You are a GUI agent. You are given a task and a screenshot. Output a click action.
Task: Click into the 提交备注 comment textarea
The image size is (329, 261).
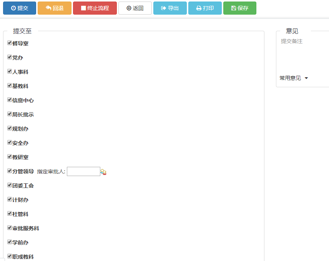tap(304, 55)
